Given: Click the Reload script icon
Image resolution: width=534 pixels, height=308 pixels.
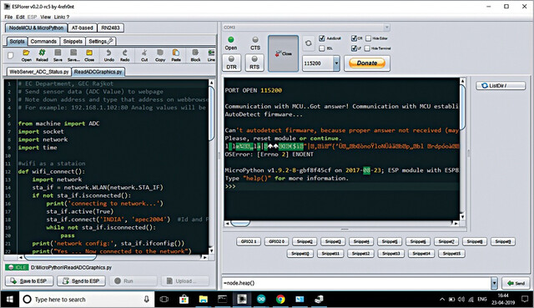Looking at the screenshot, I should point(42,55).
